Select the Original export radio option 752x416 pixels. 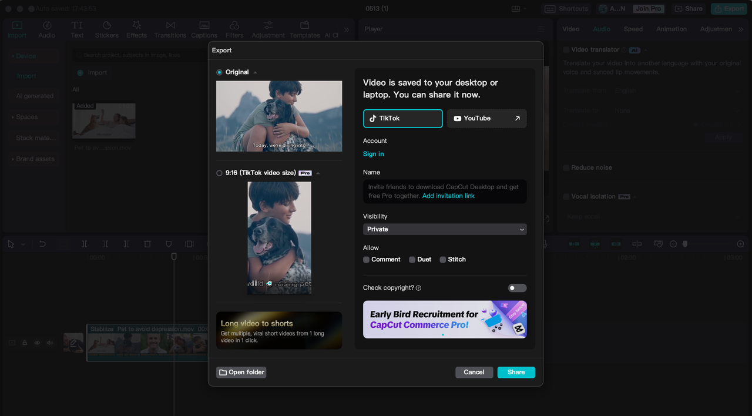(219, 72)
